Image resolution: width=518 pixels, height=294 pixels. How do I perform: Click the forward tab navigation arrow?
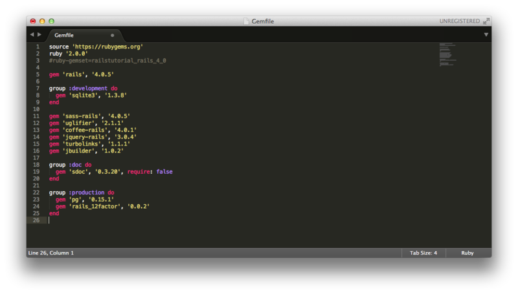tap(39, 35)
